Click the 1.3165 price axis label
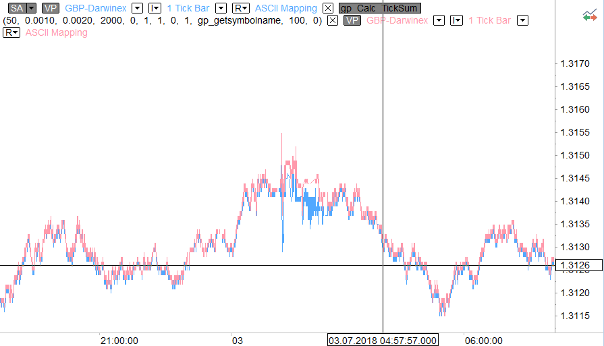The image size is (604, 346). coord(575,86)
